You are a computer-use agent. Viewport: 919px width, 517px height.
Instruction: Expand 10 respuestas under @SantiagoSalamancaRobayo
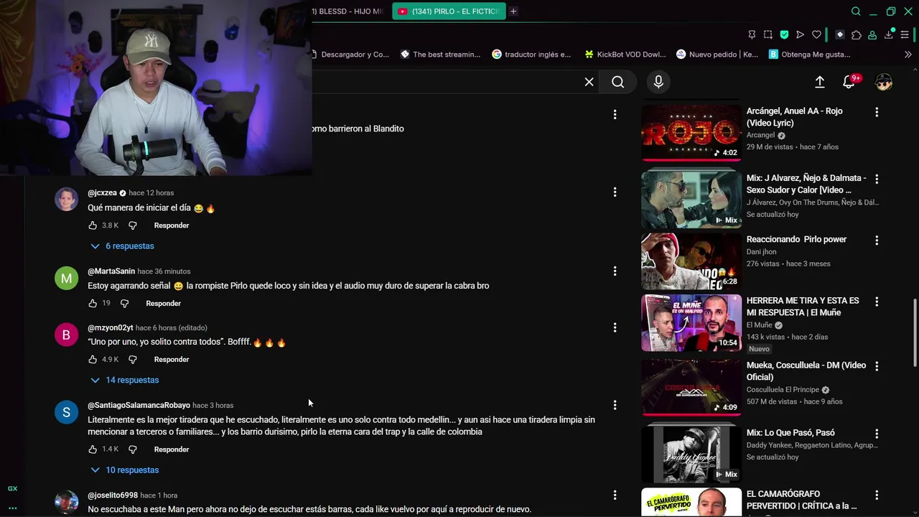click(125, 470)
